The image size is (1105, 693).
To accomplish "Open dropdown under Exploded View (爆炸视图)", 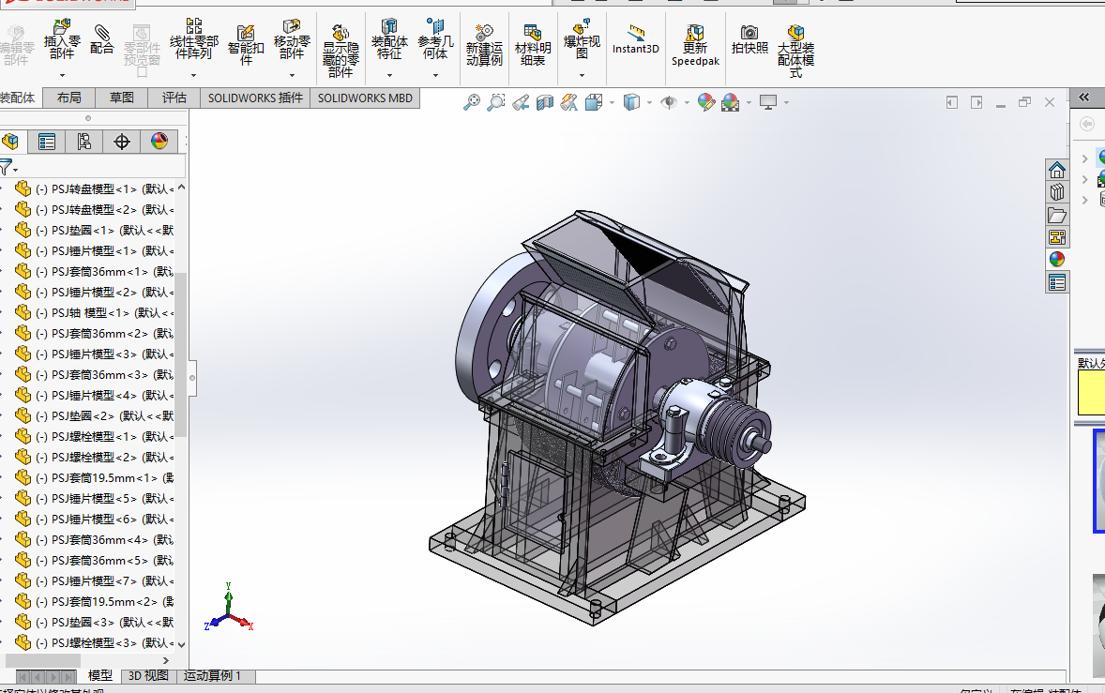I will (583, 75).
